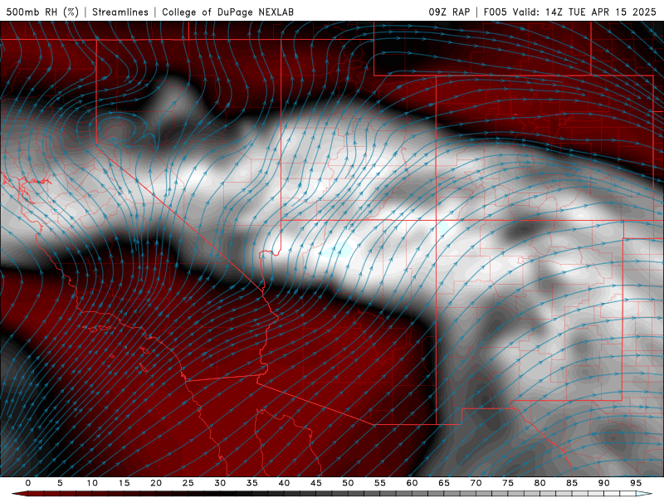Select the '10' colorbar scale label
Screen dimensions: 664x498
click(92, 483)
